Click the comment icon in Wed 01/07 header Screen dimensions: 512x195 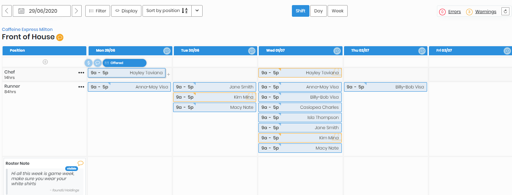click(x=337, y=51)
